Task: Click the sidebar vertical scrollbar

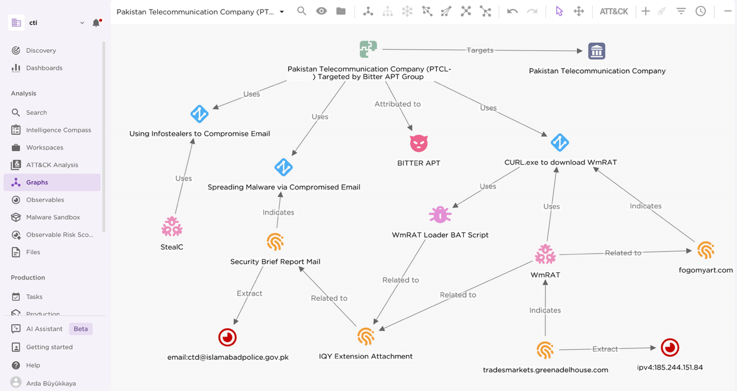Action: (x=104, y=139)
